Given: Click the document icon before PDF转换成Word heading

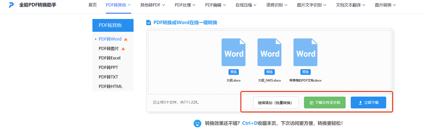Looking at the screenshot, I should (149, 23).
